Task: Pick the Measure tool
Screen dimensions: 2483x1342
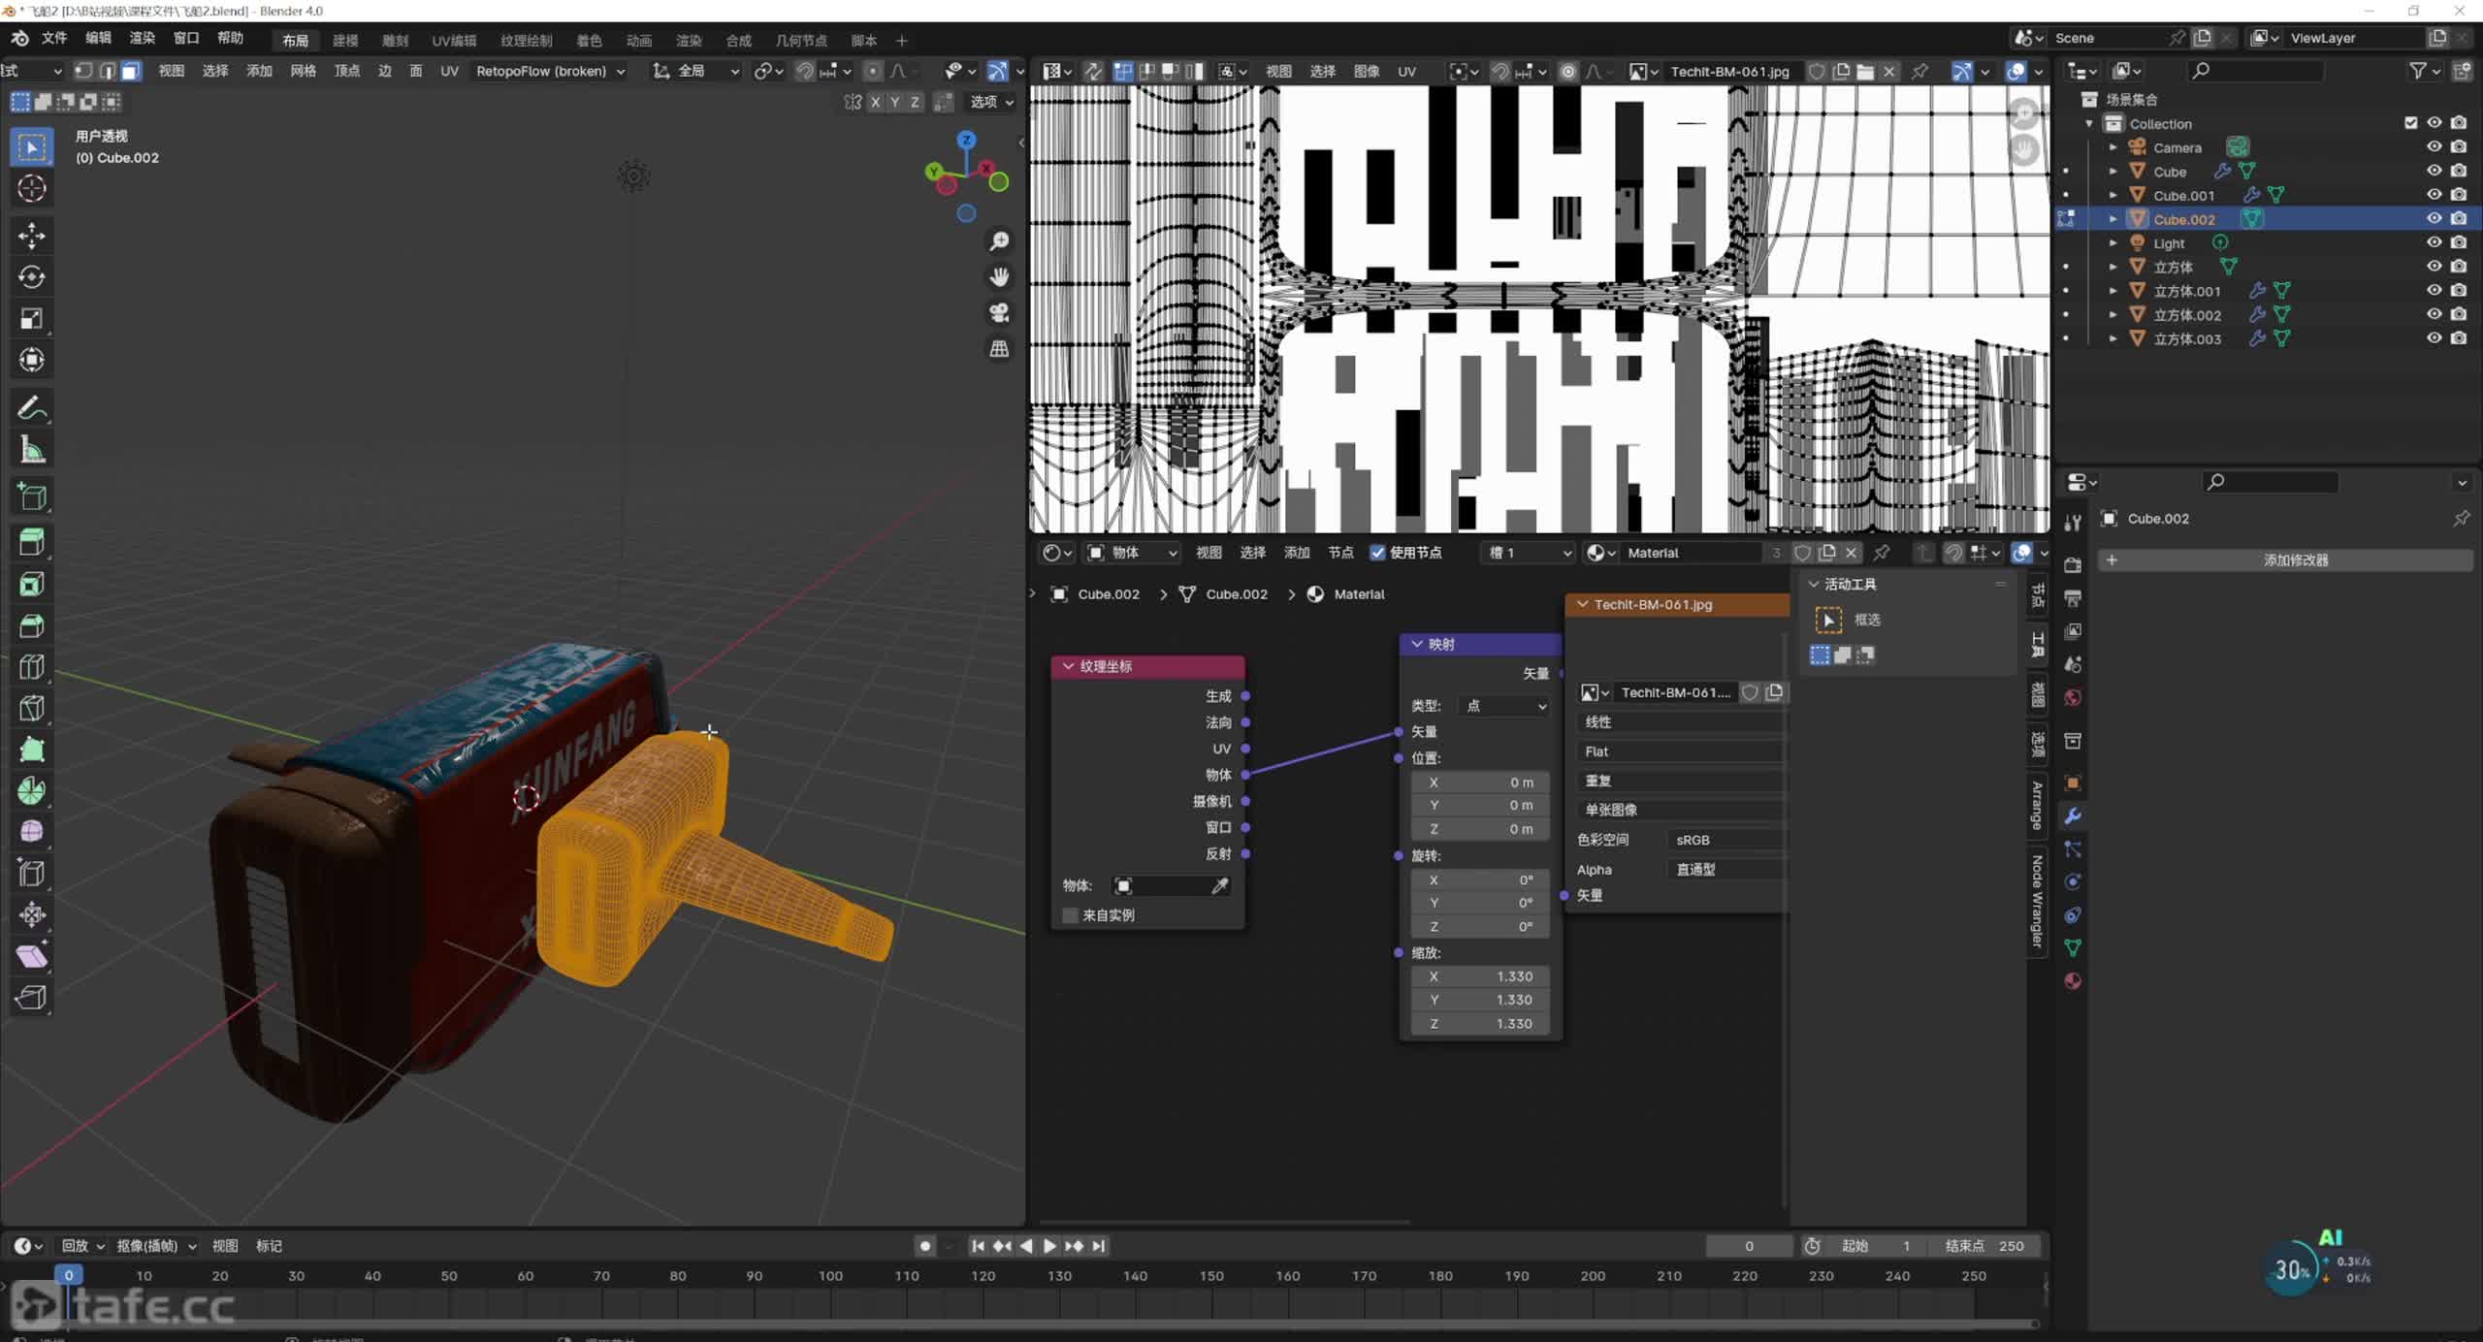Action: pos(31,450)
